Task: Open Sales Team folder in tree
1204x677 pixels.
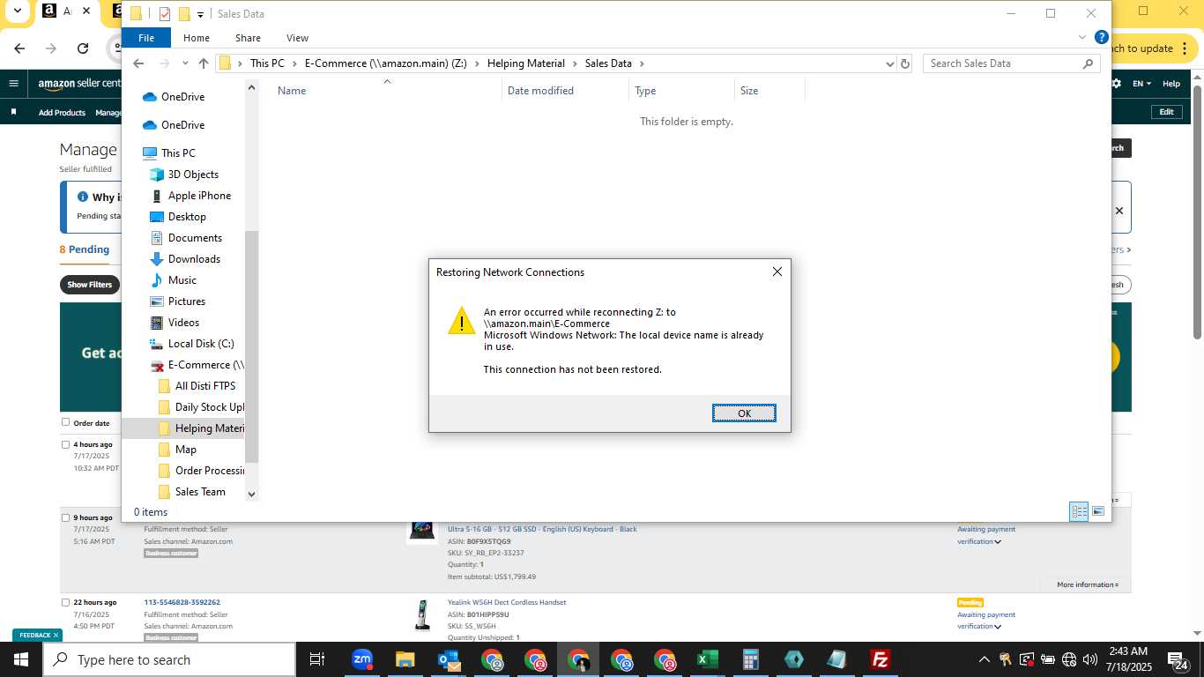Action: pos(200,492)
